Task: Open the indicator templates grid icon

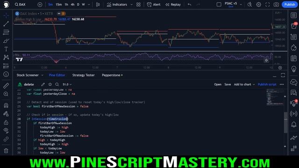Action: (138, 5)
